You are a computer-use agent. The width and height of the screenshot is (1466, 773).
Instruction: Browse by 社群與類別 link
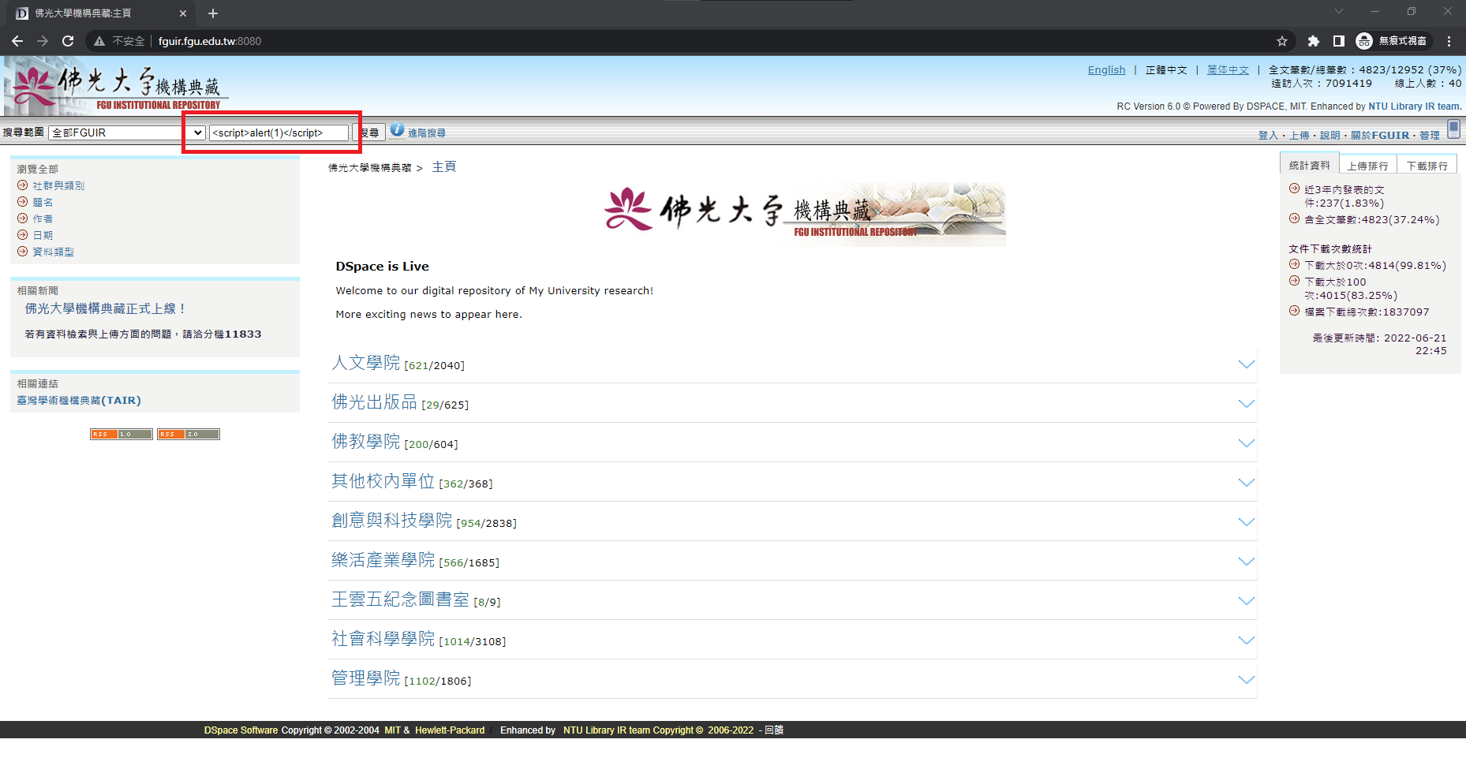58,186
